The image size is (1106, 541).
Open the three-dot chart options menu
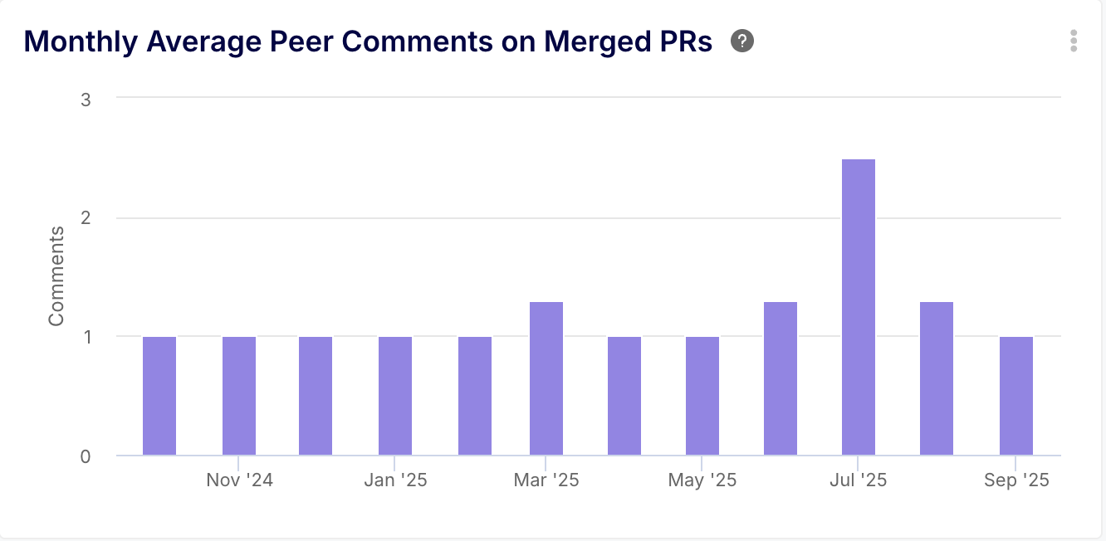click(x=1074, y=41)
